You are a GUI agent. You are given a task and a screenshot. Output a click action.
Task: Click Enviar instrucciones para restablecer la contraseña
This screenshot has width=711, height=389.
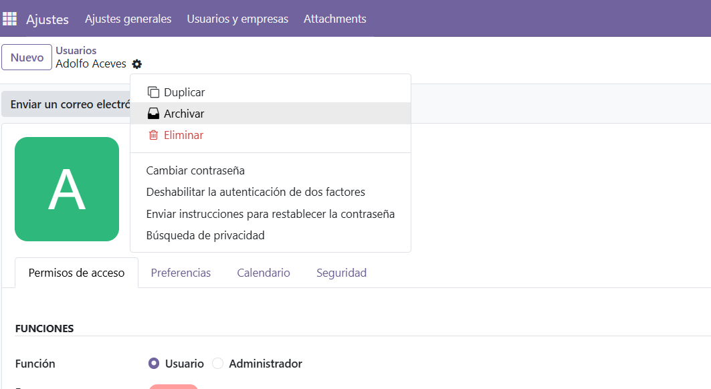(x=270, y=214)
